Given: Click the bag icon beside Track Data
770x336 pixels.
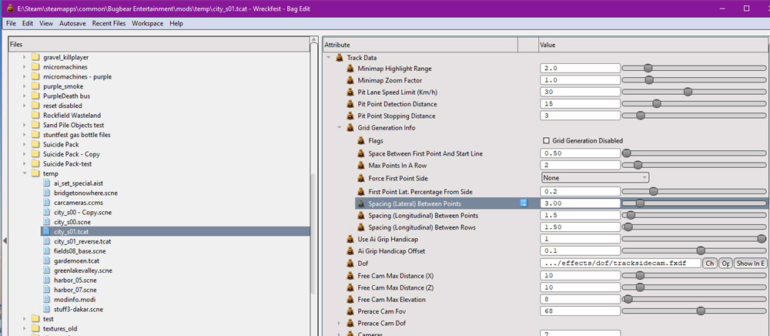Looking at the screenshot, I should [x=340, y=58].
